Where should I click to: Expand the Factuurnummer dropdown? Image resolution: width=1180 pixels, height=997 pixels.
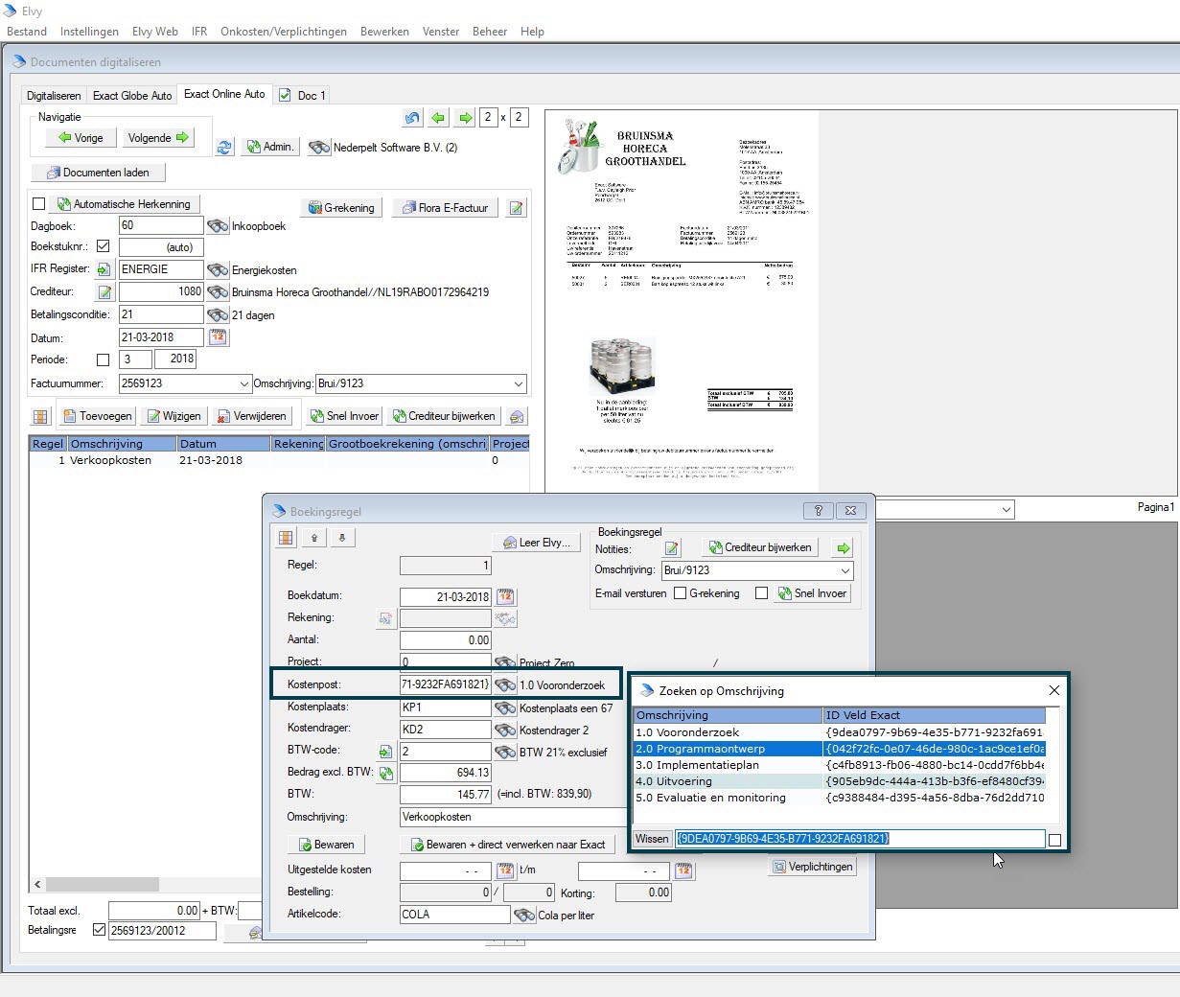click(x=243, y=383)
